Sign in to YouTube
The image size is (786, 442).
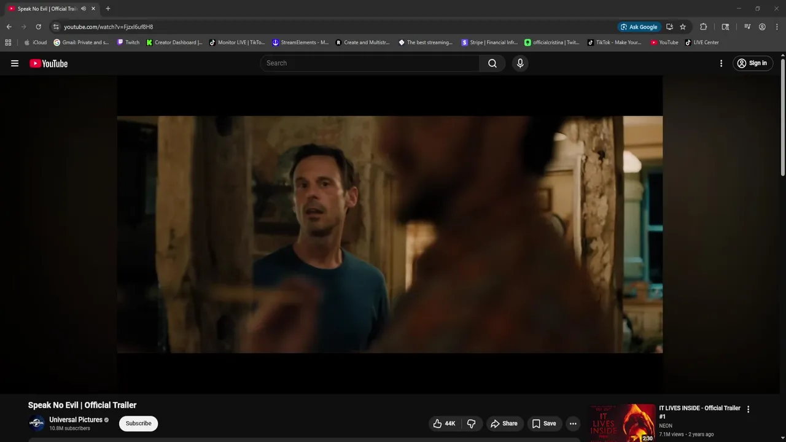pyautogui.click(x=752, y=63)
